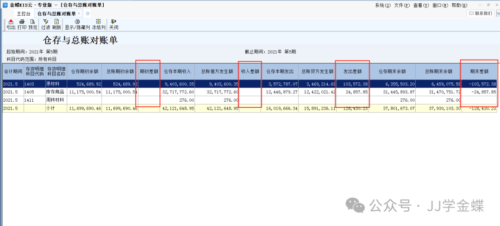Viewport: 500px width, 226px height.
Task: Add a new tab with plus icon
Action: 88,14
